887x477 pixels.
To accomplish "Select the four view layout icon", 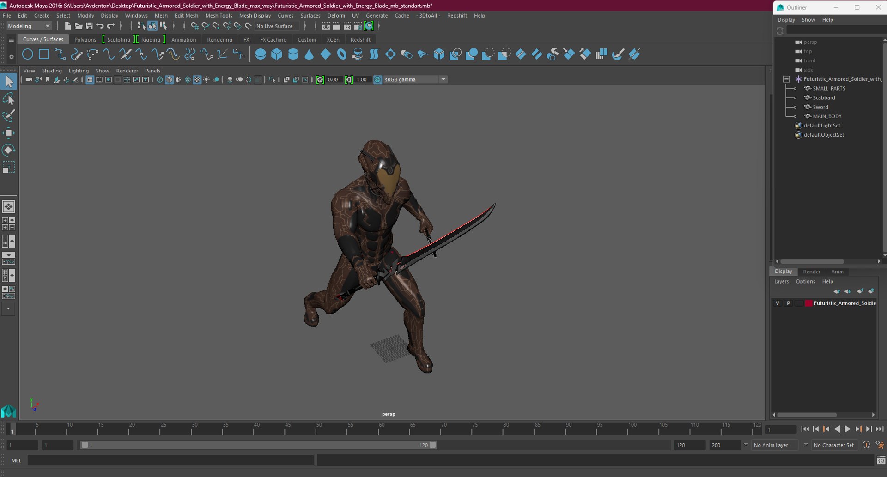I will click(x=9, y=224).
